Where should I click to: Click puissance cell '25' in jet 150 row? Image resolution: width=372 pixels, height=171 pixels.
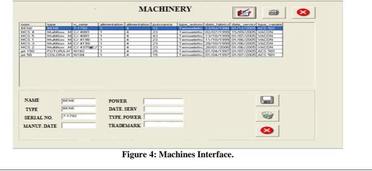point(164,51)
